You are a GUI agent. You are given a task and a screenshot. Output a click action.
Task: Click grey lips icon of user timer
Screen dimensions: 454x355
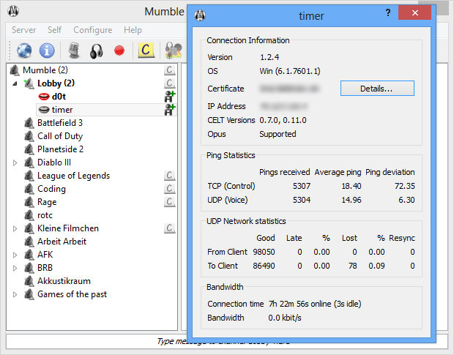pyautogui.click(x=44, y=110)
